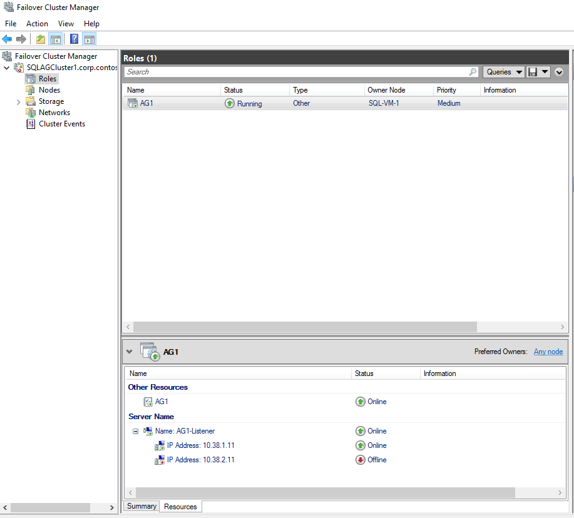574x518 pixels.
Task: Select the 'IP Address: 10.38.2.11' row
Action: coord(345,460)
